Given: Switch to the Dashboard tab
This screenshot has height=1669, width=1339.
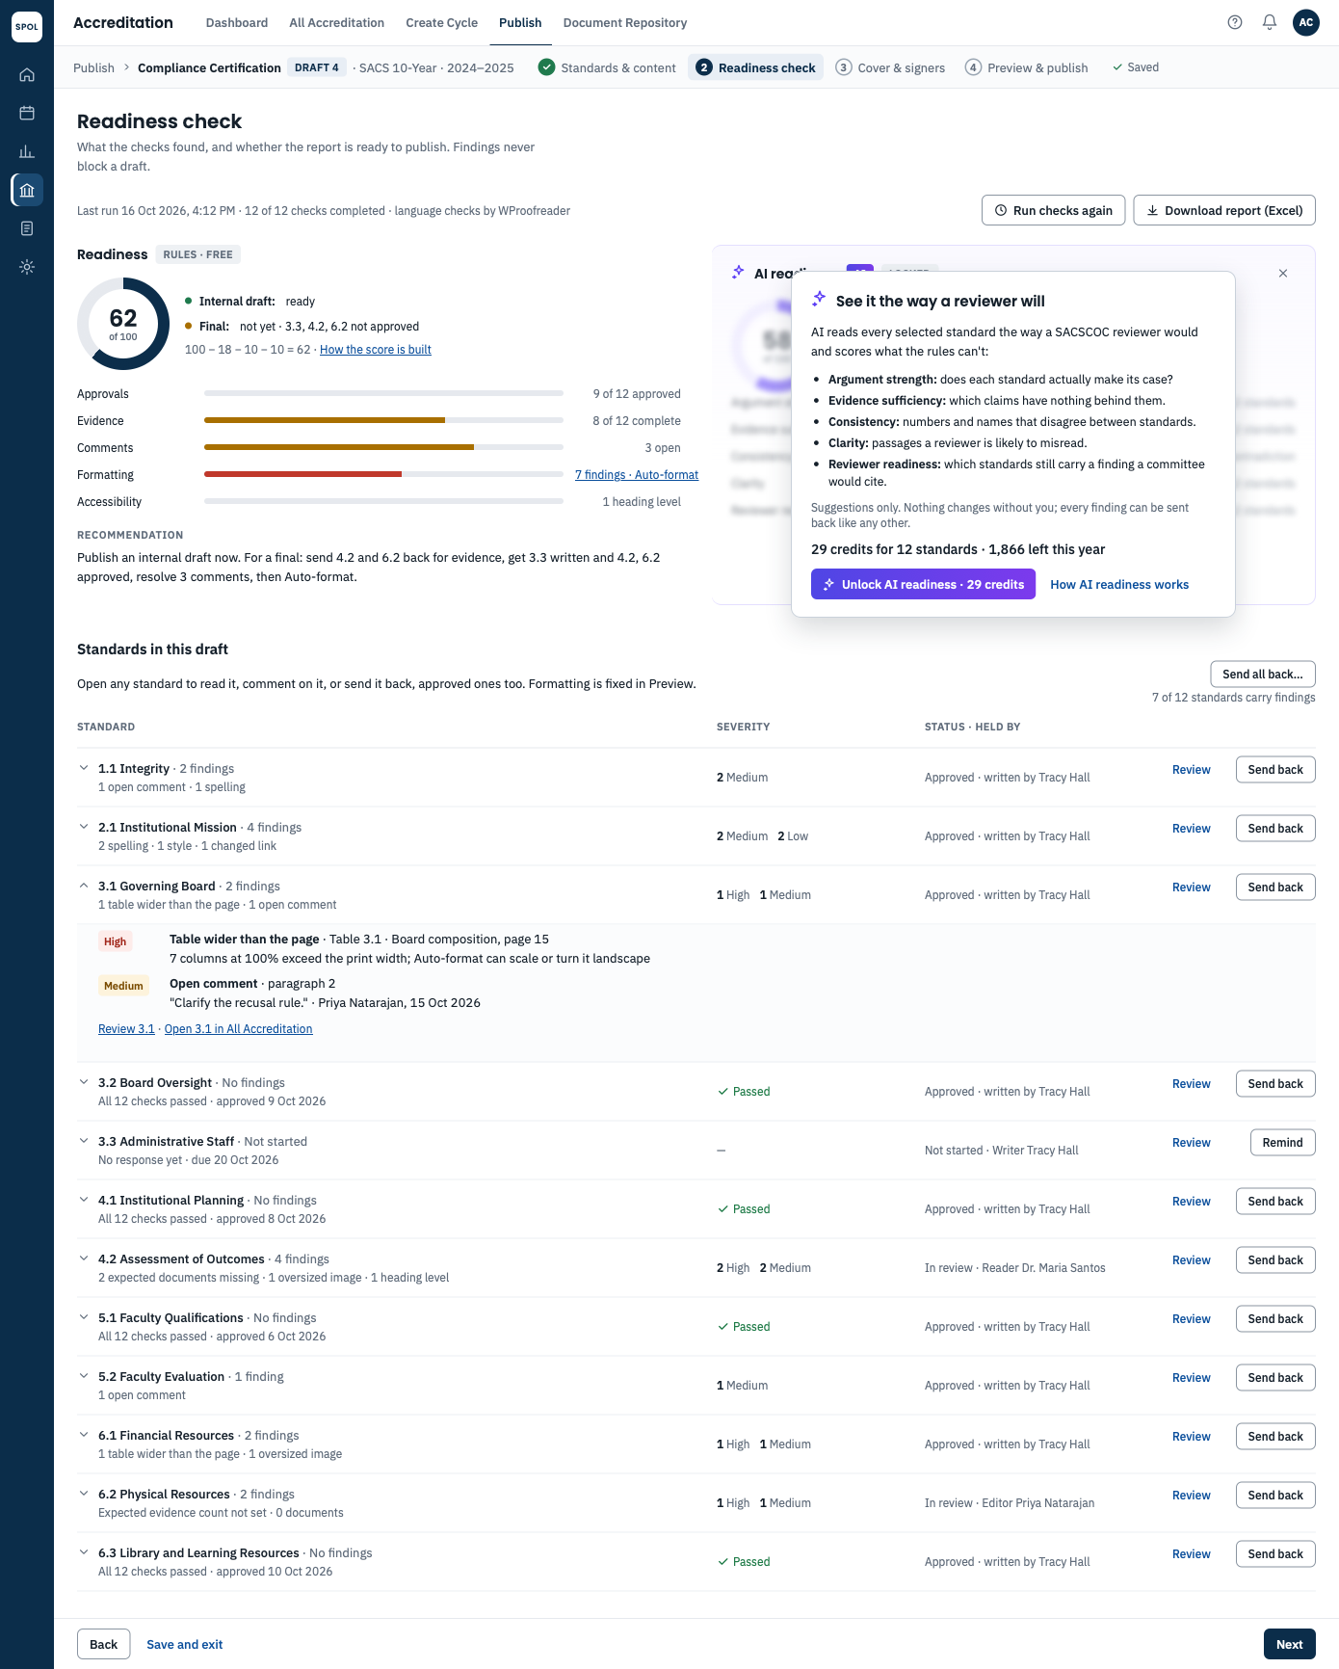Looking at the screenshot, I should (237, 22).
